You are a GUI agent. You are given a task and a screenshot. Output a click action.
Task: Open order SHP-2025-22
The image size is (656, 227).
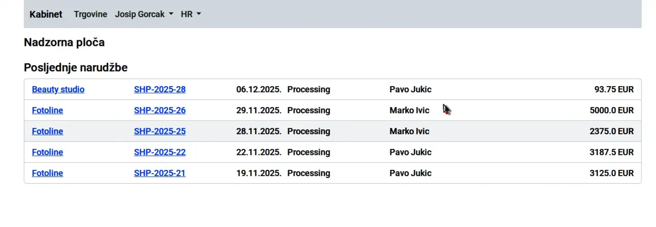(160, 153)
